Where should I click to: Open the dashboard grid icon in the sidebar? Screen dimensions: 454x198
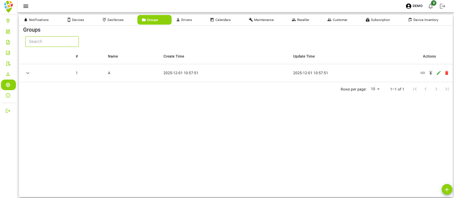pyautogui.click(x=8, y=32)
